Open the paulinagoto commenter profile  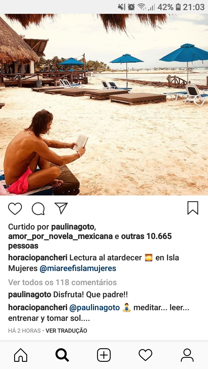[30, 295]
